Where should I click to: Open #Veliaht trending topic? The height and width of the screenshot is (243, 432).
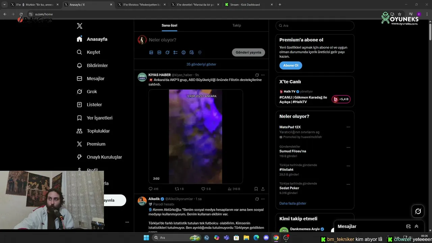(286, 170)
